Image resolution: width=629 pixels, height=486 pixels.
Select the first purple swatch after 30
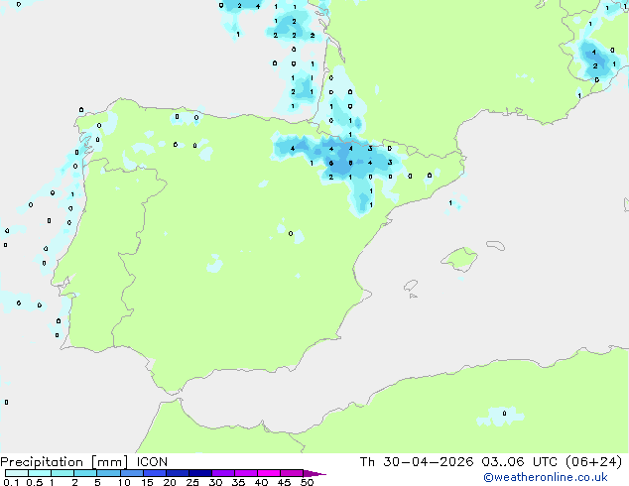(x=223, y=473)
